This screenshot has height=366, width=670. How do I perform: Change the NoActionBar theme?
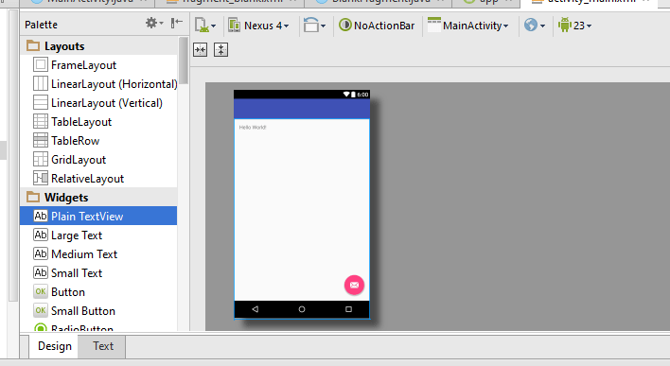click(x=377, y=26)
